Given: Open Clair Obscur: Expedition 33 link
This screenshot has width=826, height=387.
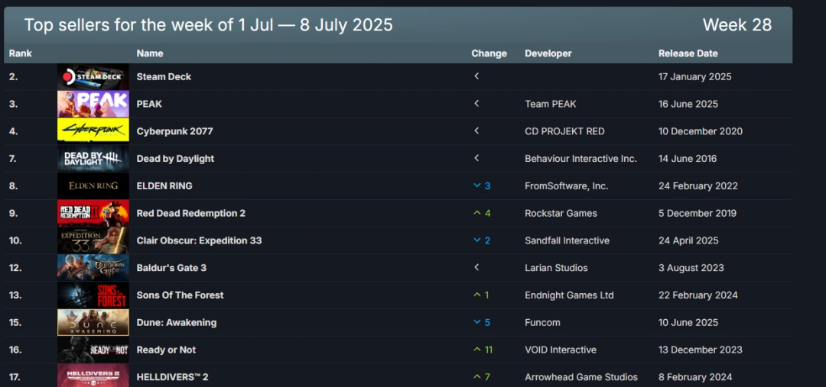Looking at the screenshot, I should pos(199,240).
